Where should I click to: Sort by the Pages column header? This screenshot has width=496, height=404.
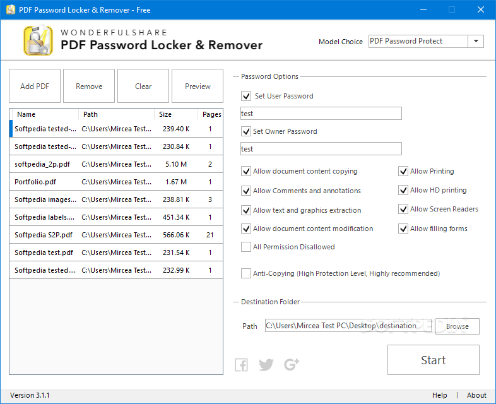211,114
